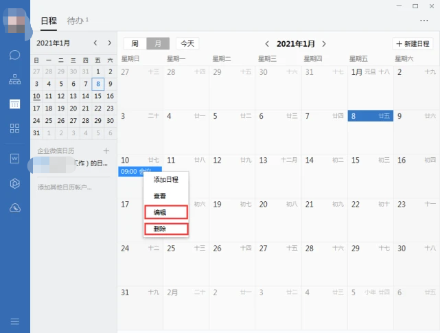This screenshot has width=440, height=333.
Task: Select 编辑 in the context menu
Action: (160, 212)
